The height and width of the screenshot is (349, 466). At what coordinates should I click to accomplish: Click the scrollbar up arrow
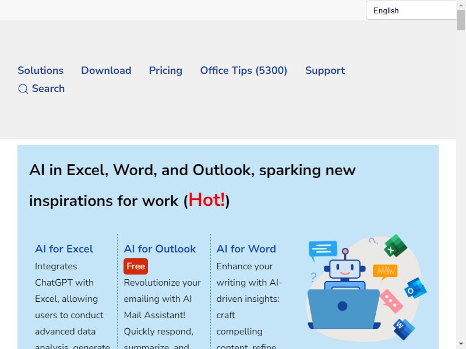461,5
